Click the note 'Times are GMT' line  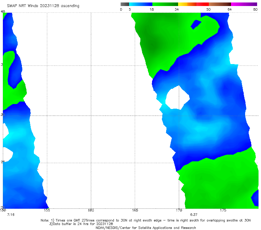(x=146, y=220)
